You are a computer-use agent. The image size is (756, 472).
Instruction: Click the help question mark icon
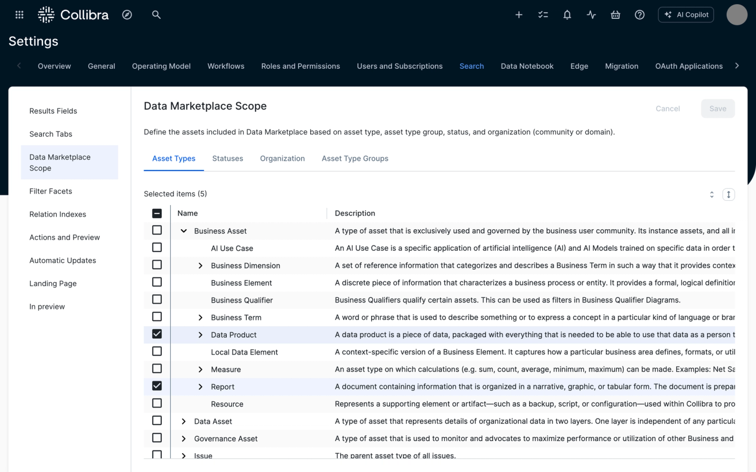click(639, 15)
